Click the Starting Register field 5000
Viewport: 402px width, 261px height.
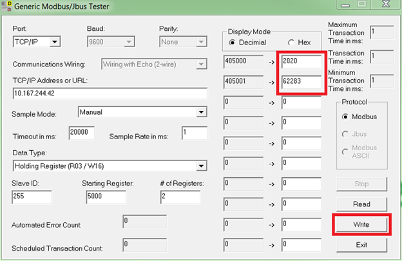pos(106,197)
